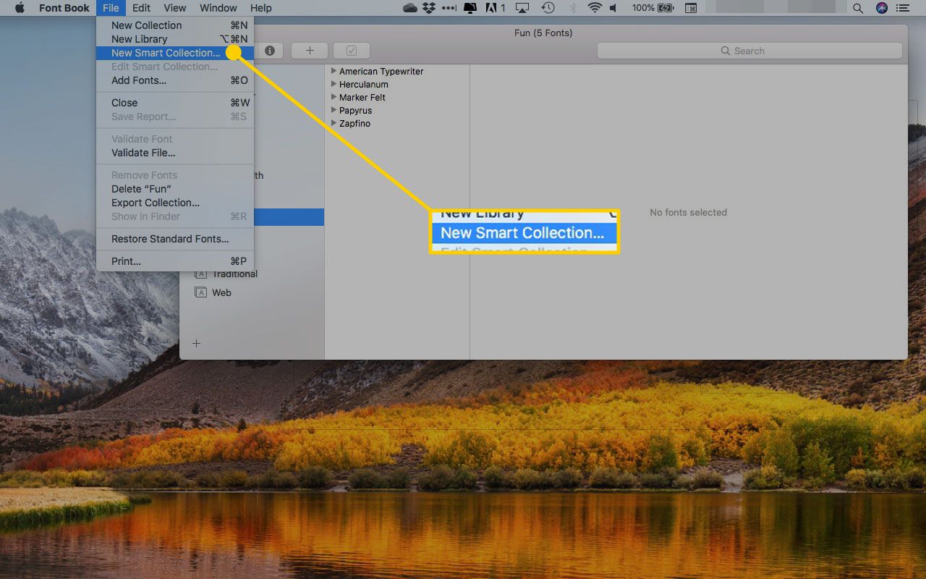Viewport: 926px width, 579px height.
Task: Open the Help menu
Action: coord(260,8)
